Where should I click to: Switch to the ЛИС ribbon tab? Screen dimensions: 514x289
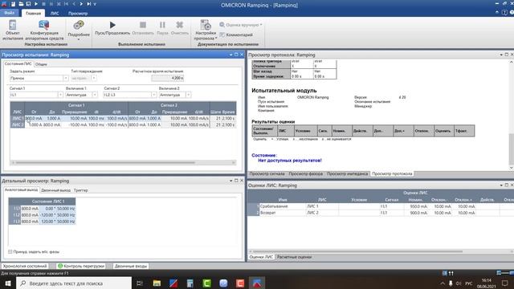pos(55,14)
